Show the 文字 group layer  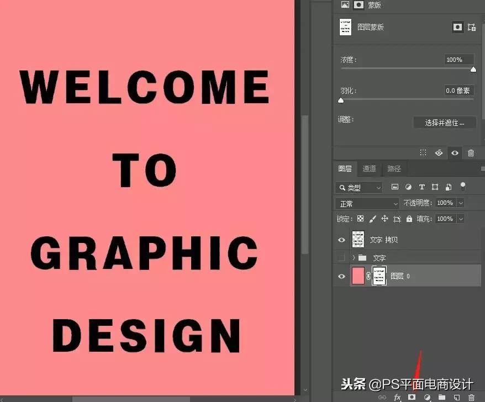[x=341, y=257]
